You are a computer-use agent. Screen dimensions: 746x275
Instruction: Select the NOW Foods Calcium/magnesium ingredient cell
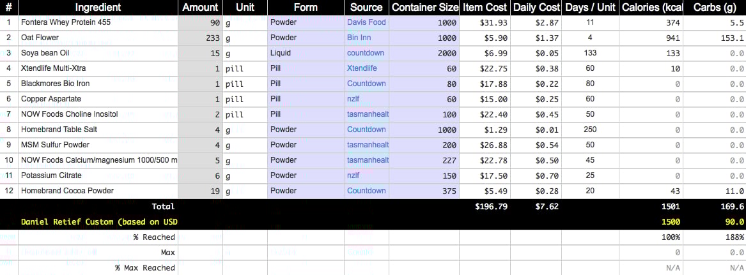98,160
